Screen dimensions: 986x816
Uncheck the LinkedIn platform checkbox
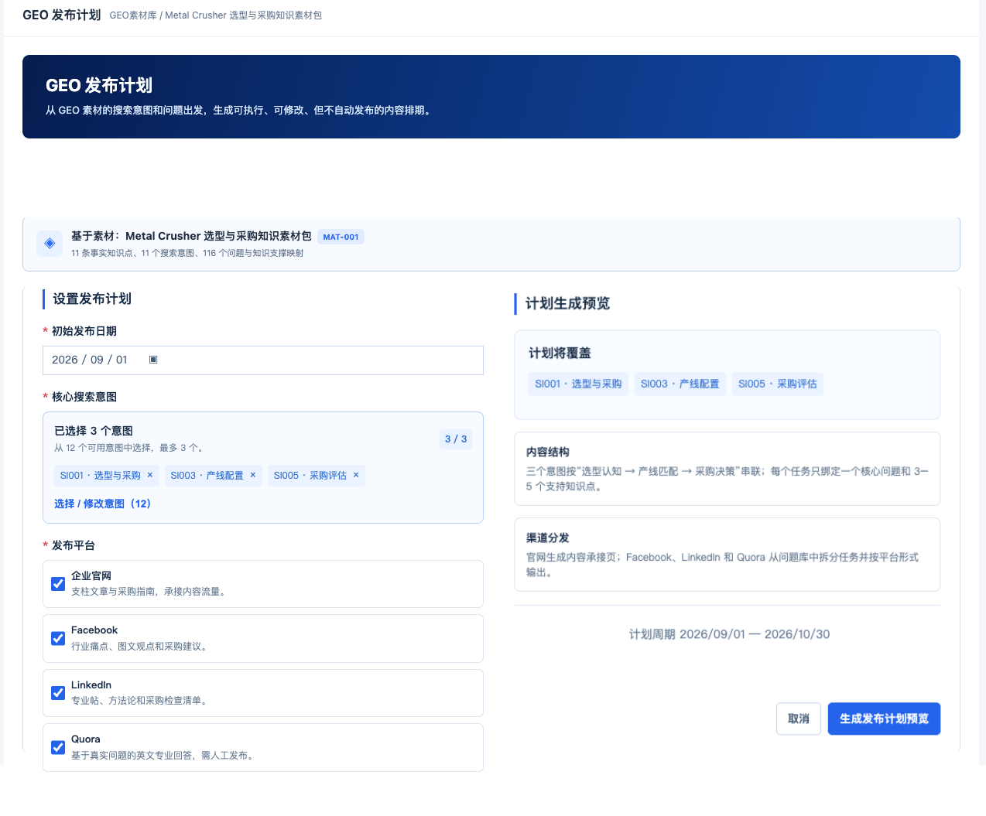coord(58,693)
